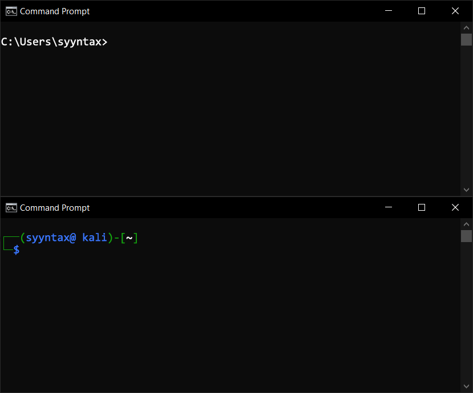Click scroll down arrow in top window

466,190
